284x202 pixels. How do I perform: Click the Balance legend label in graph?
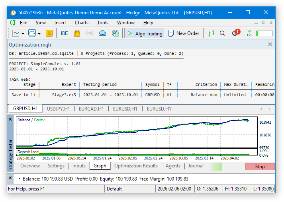click(24, 120)
